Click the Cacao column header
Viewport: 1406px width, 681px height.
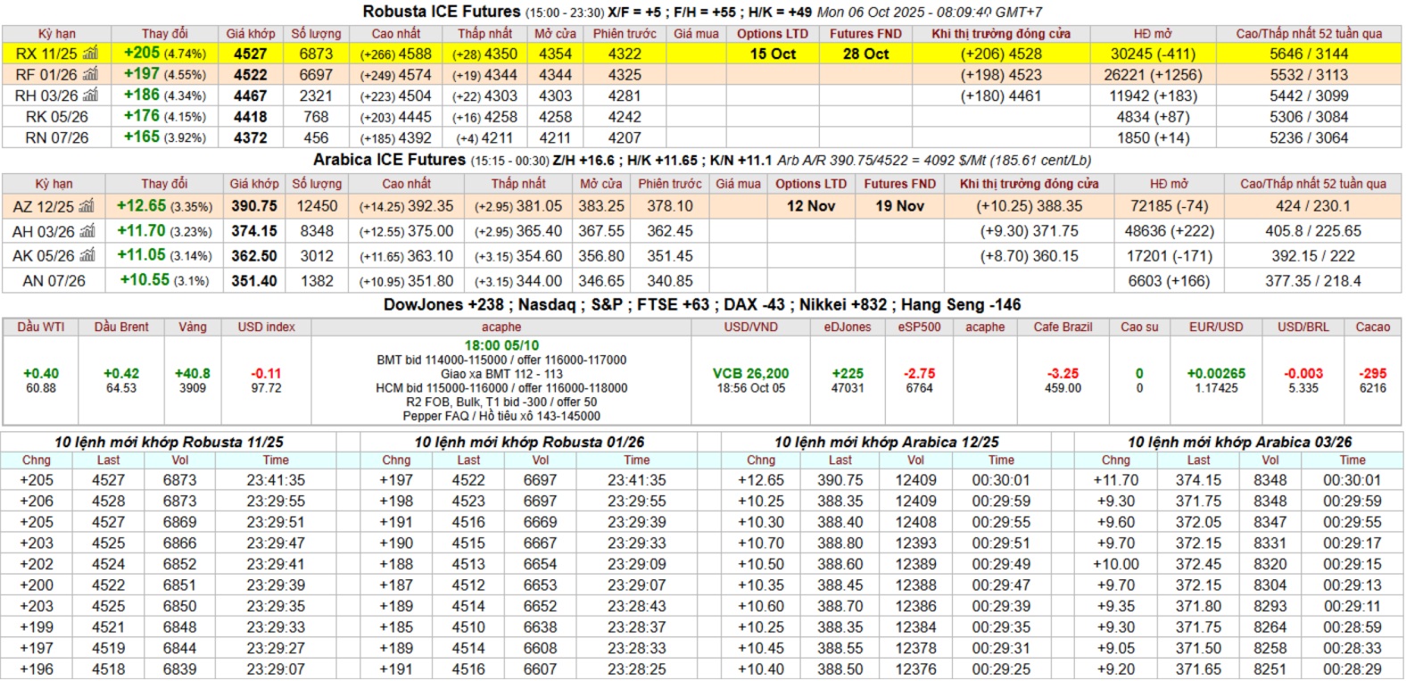(x=1372, y=327)
